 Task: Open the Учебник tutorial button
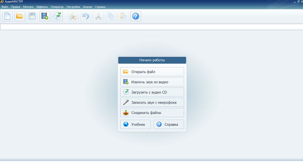pos(136,124)
